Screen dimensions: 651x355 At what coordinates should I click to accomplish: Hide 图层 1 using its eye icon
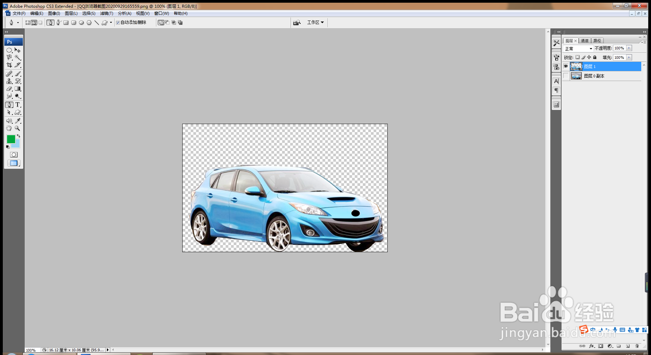tap(566, 66)
